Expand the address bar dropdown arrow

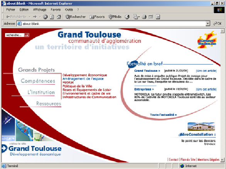point(208,24)
